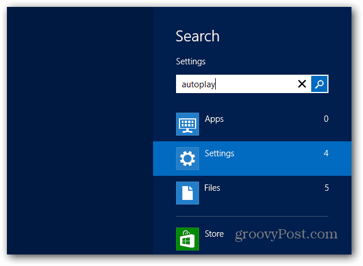Open the green Store bag icon
Image resolution: width=363 pixels, height=266 pixels.
point(188,239)
